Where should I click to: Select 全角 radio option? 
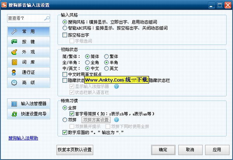(87, 62)
